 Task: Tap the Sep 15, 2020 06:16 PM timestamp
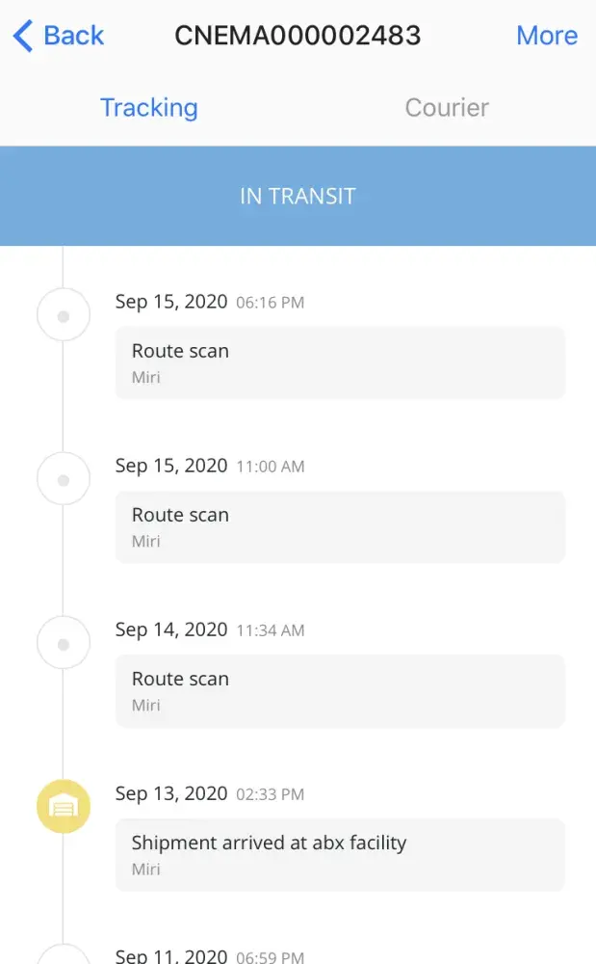(x=210, y=302)
